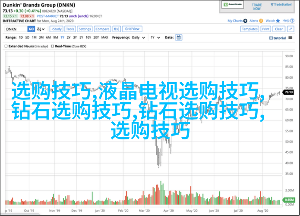
Task: Click the Clear button
Action: click(x=279, y=29)
